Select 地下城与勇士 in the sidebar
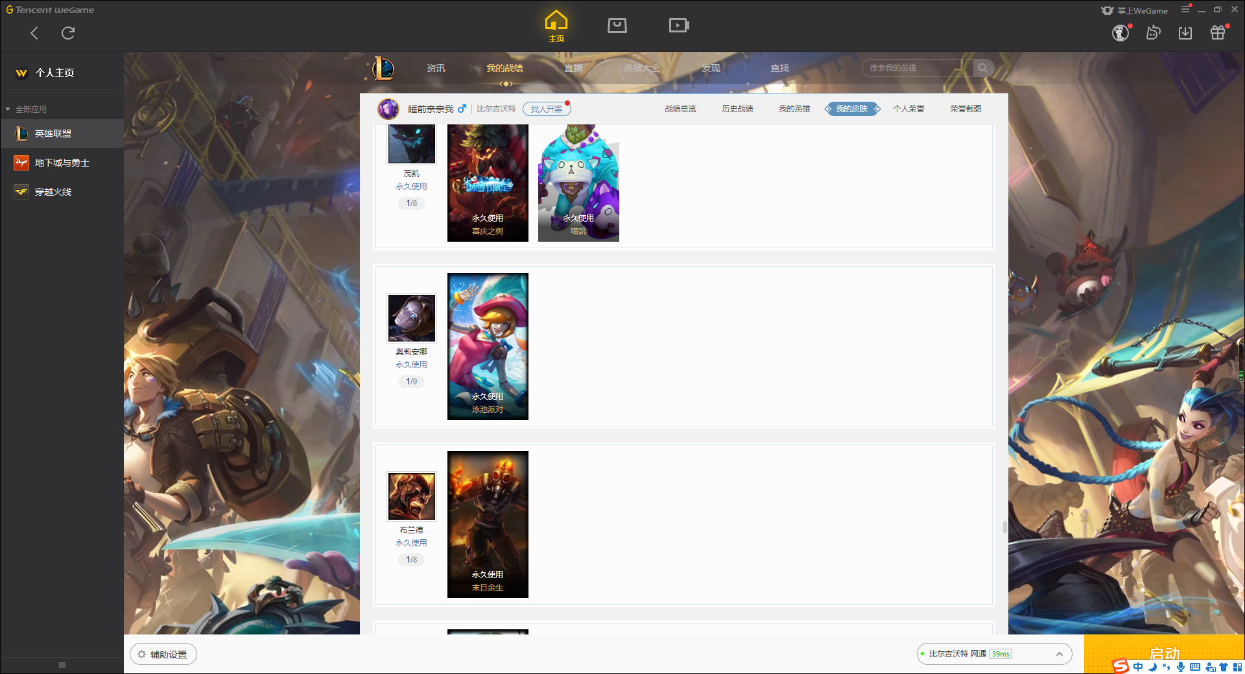 (62, 163)
